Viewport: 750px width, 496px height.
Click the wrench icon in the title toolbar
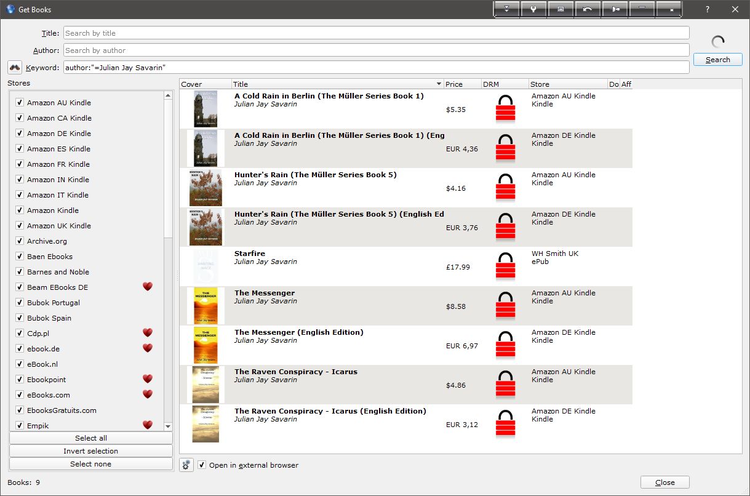click(533, 9)
